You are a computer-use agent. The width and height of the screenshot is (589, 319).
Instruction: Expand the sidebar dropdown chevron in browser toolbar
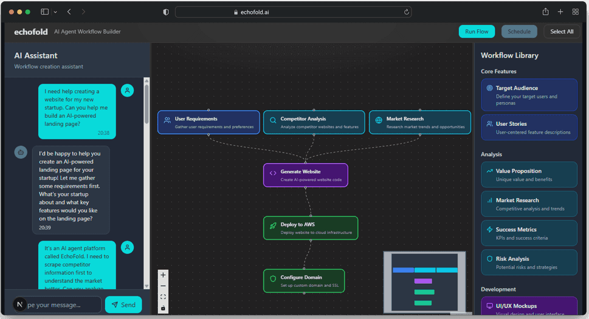(55, 12)
